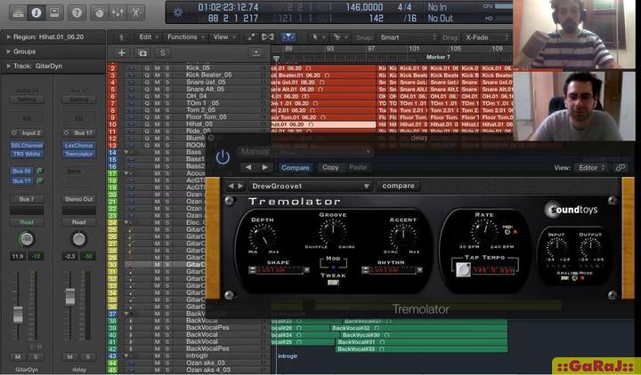641x375 pixels.
Task: Click the Tremolator lowercase compare button
Action: (398, 186)
